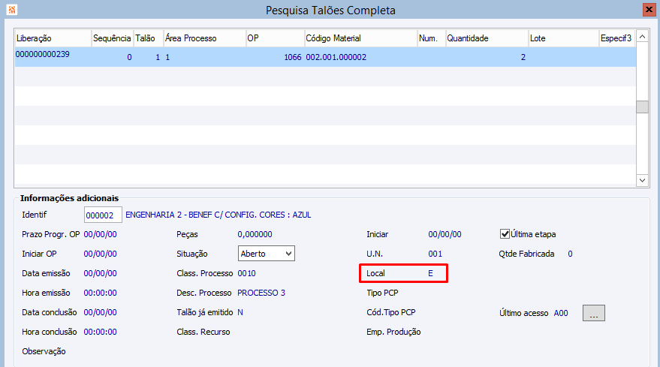This screenshot has width=660, height=367.
Task: Click the OP column header
Action: pos(275,38)
